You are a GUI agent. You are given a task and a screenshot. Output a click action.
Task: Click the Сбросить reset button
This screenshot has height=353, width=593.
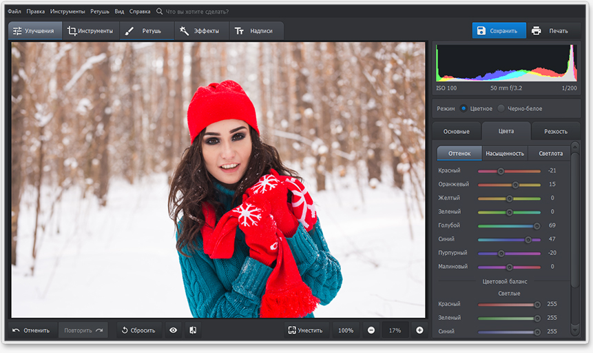click(x=139, y=330)
